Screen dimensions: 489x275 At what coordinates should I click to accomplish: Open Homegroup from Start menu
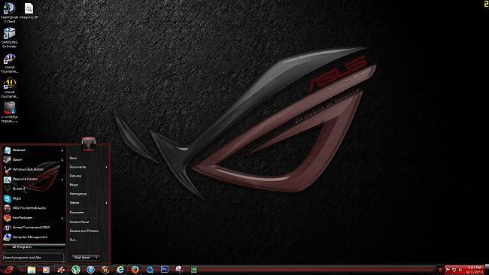pyautogui.click(x=78, y=194)
